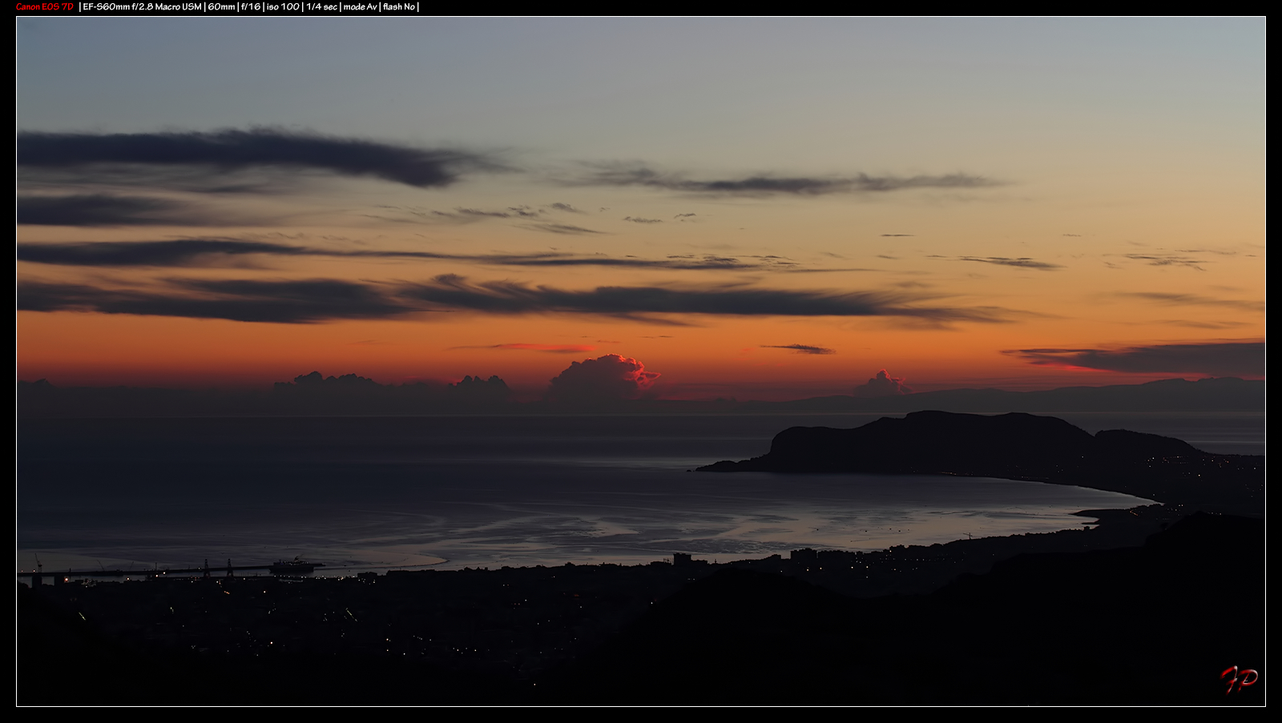This screenshot has width=1282, height=723.
Task: Click the '60mm' focal length value
Action: coord(222,6)
